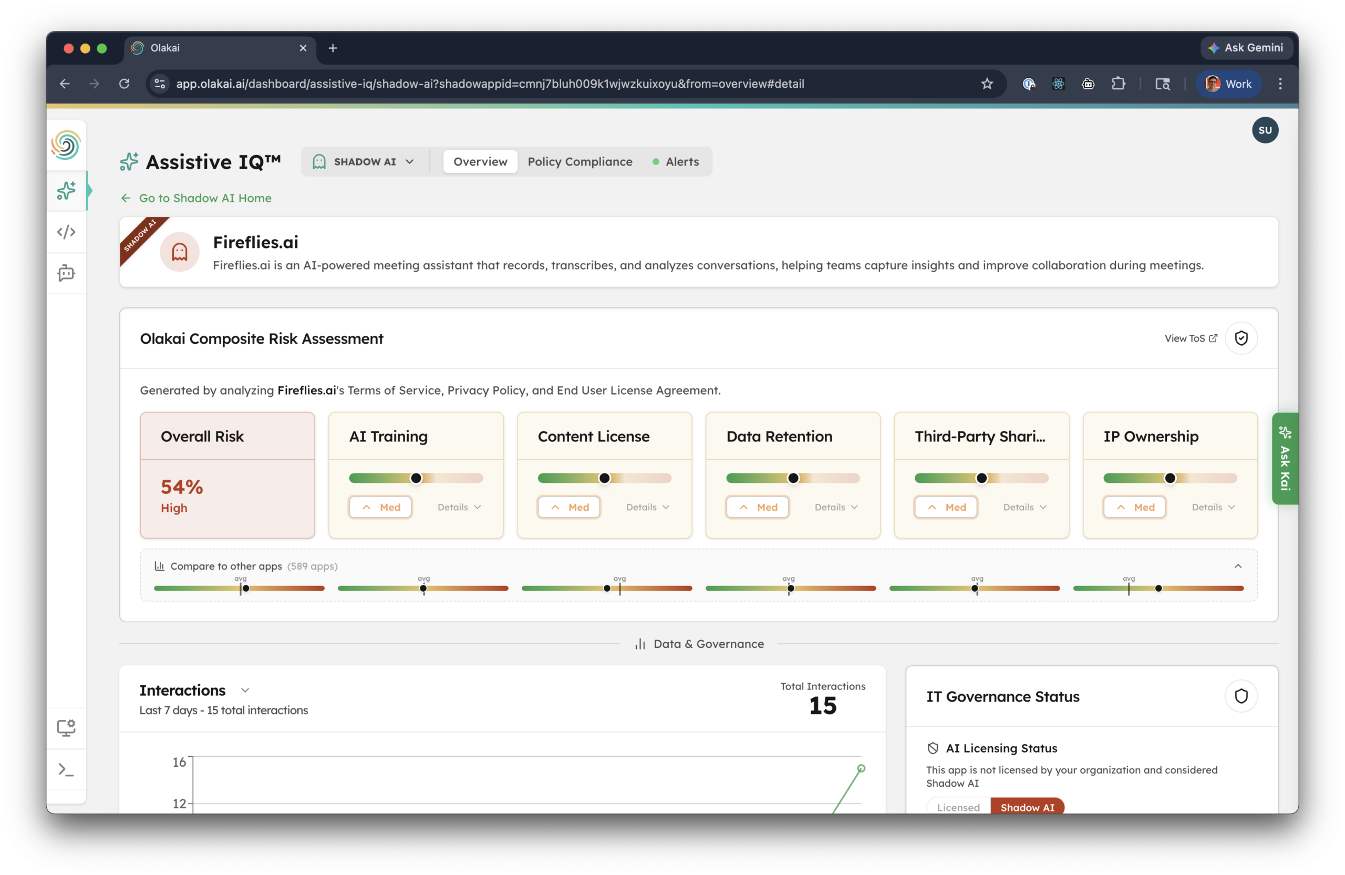Viewport: 1345px width, 875px height.
Task: Open the View ToS external link
Action: pos(1191,337)
